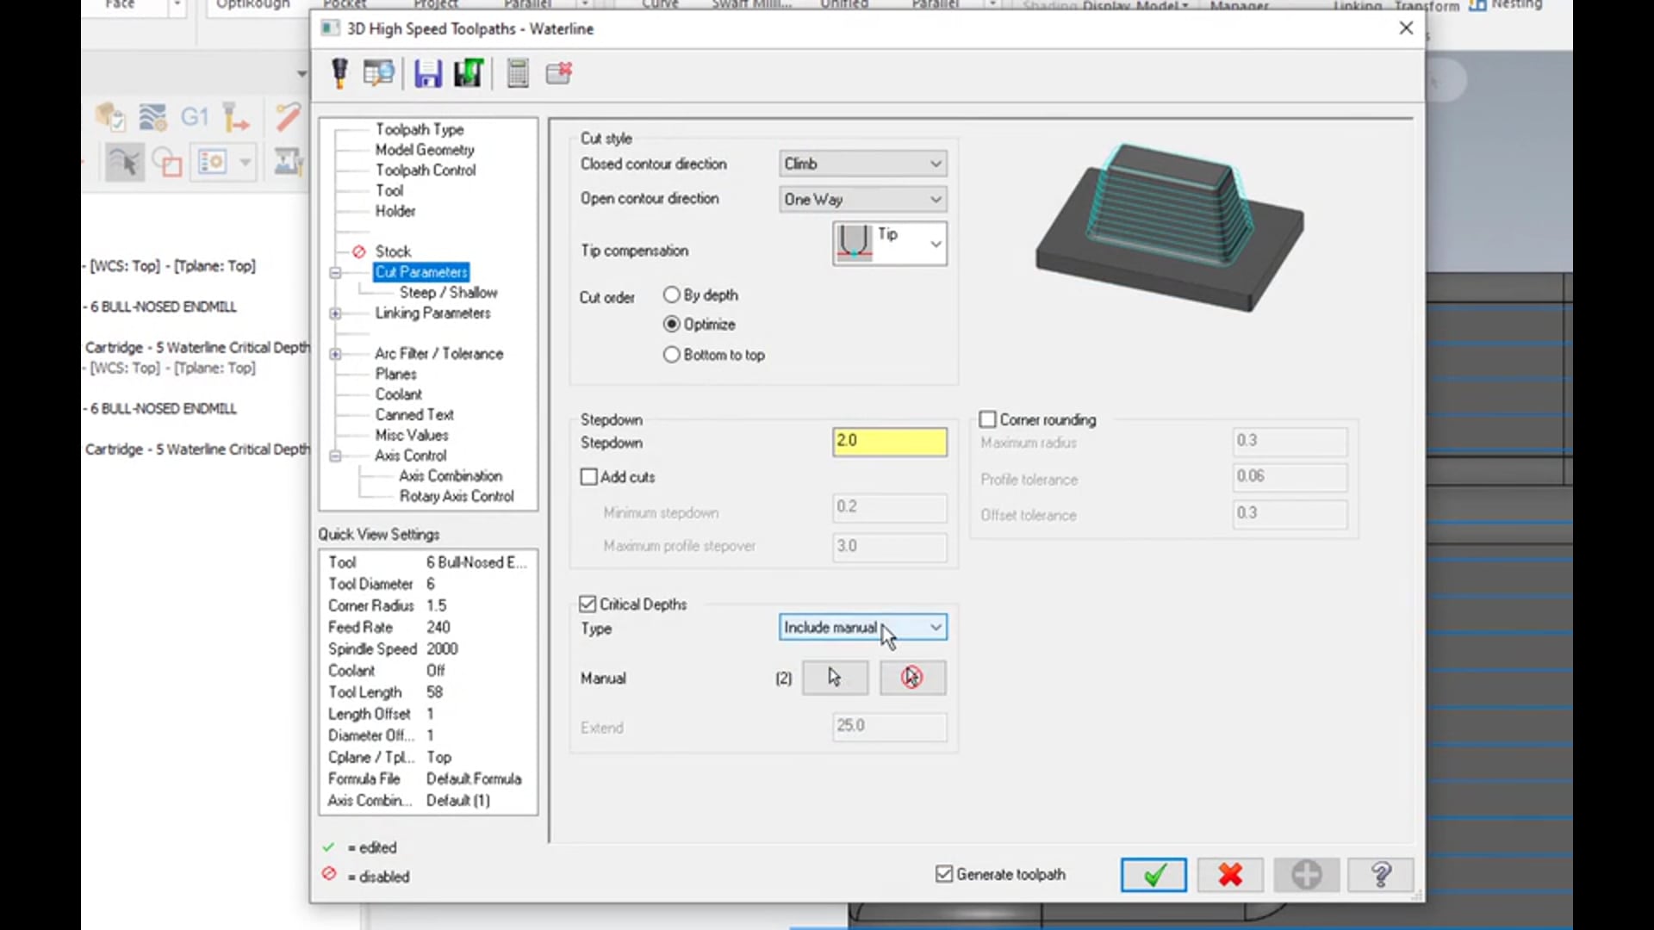This screenshot has height=930, width=1654.
Task: Navigate to Linking Parameters section
Action: (x=432, y=313)
